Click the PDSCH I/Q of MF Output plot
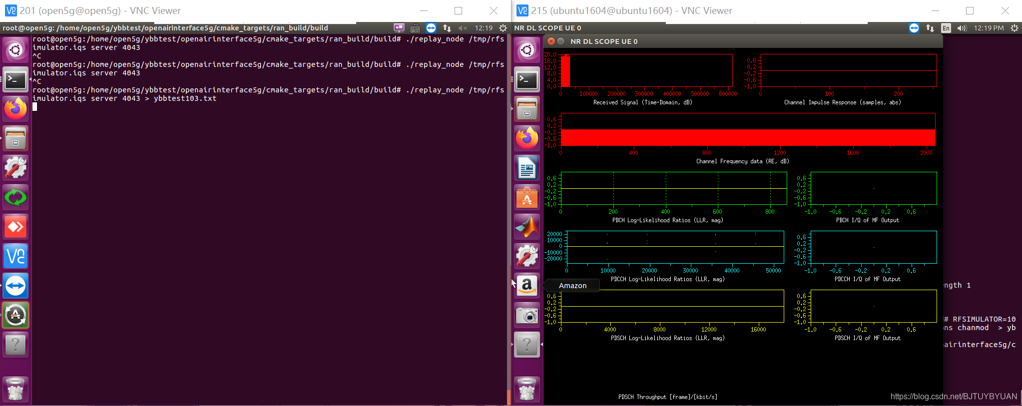Screen dimensions: 1022x406 pos(874,306)
